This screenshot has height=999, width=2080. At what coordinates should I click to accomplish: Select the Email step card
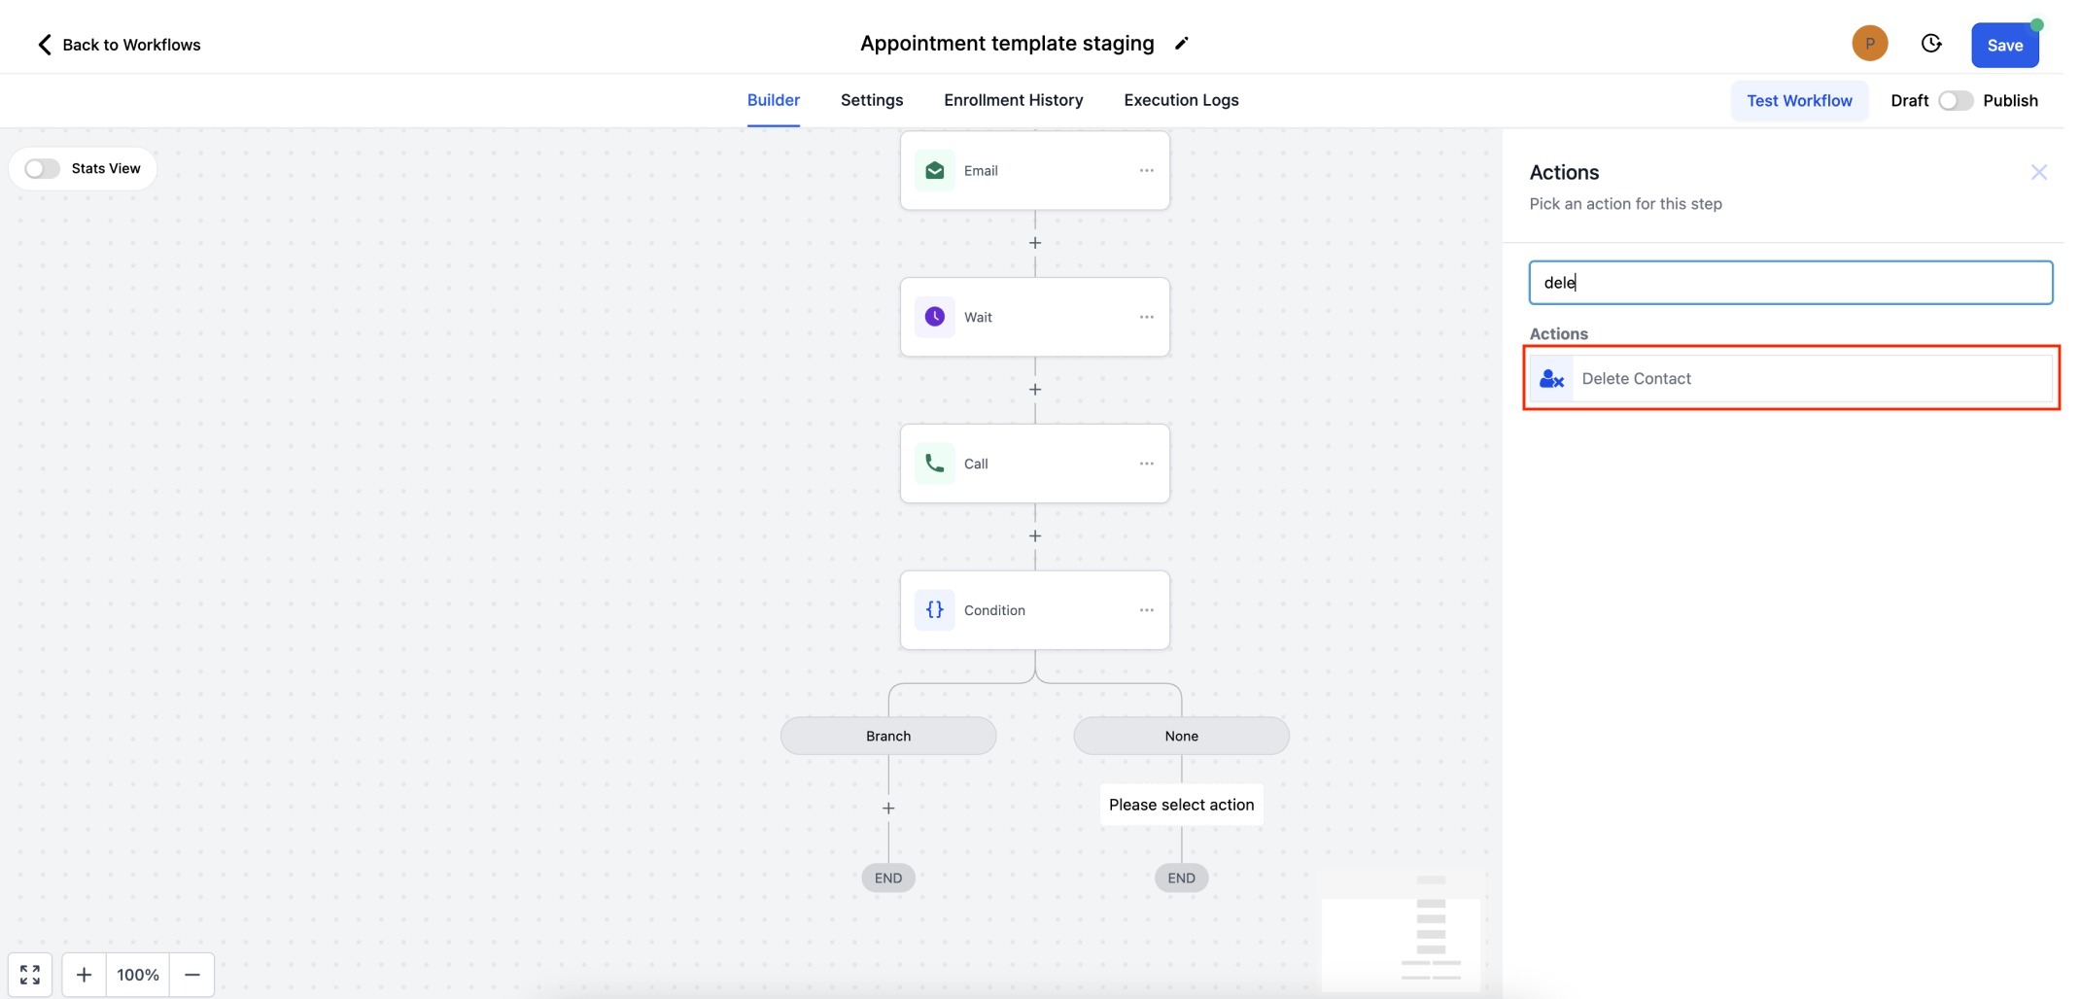point(1035,171)
